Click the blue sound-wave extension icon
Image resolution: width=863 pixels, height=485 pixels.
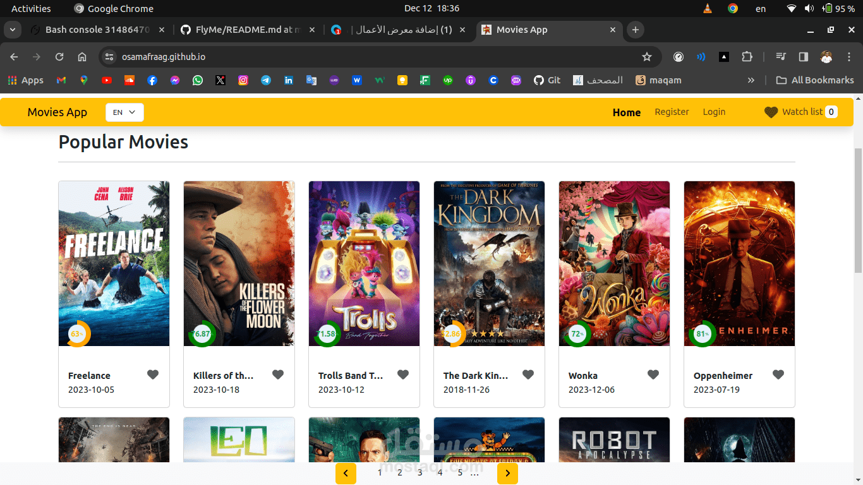click(701, 57)
